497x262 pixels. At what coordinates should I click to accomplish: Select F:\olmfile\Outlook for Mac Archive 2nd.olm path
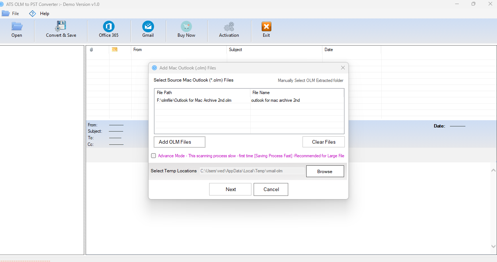(194, 100)
